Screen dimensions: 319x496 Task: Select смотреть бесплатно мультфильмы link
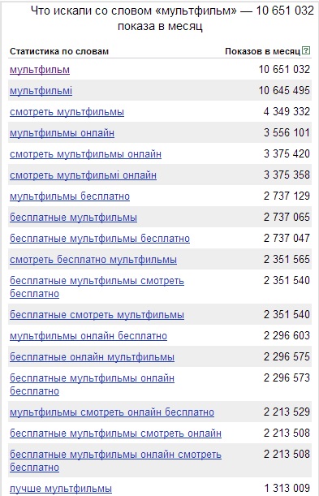[x=93, y=260]
